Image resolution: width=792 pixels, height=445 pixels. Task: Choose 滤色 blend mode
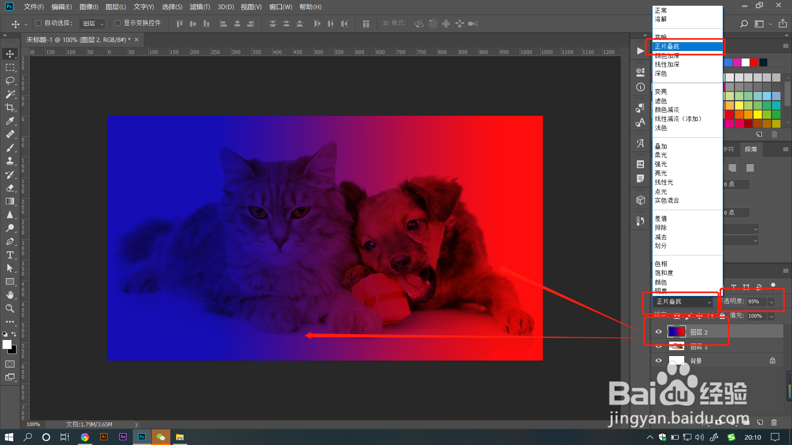tap(661, 101)
